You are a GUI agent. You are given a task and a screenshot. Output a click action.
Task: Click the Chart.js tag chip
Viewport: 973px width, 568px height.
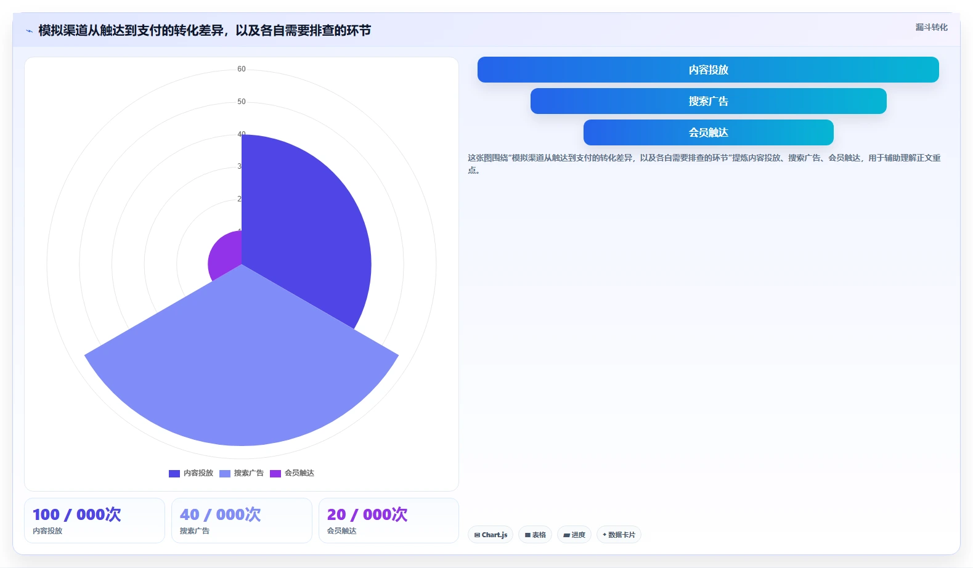[x=491, y=535]
